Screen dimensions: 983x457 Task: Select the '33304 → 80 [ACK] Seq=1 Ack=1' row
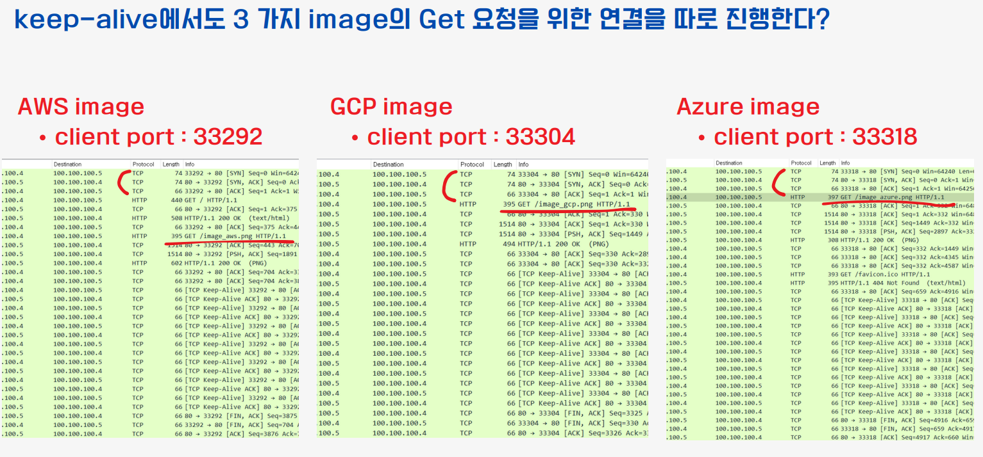point(482,194)
